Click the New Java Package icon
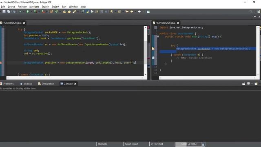 pyautogui.click(x=51, y=12)
